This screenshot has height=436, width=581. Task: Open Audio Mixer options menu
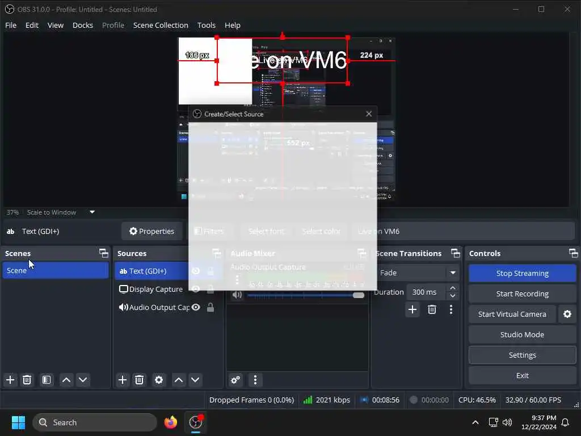[255, 380]
